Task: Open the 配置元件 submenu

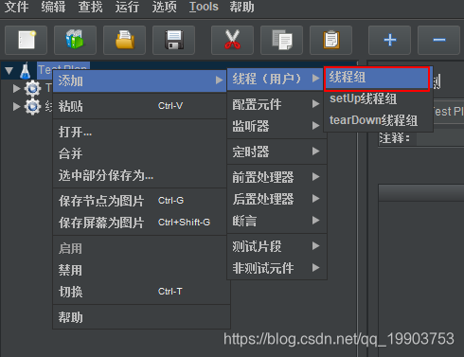Action: (277, 104)
